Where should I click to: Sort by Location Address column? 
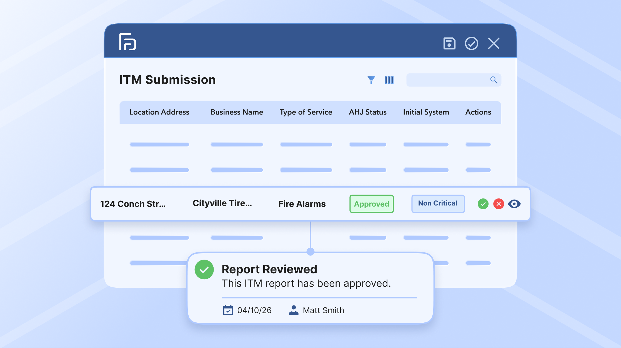pos(159,112)
